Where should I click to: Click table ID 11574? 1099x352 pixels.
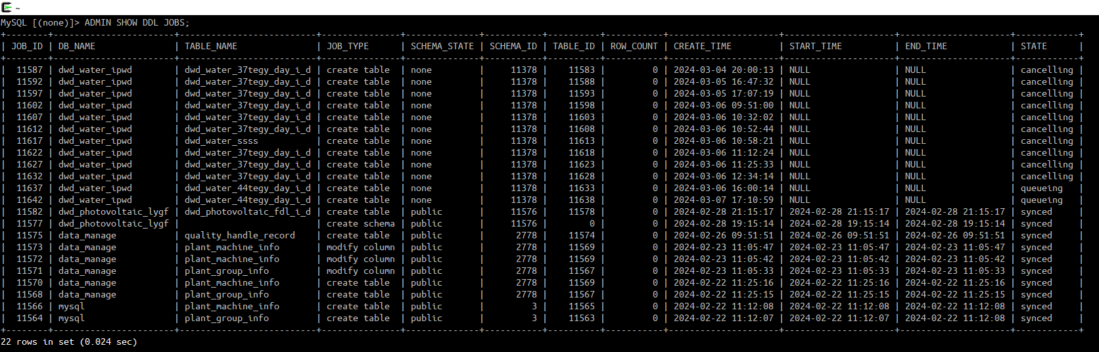click(582, 236)
